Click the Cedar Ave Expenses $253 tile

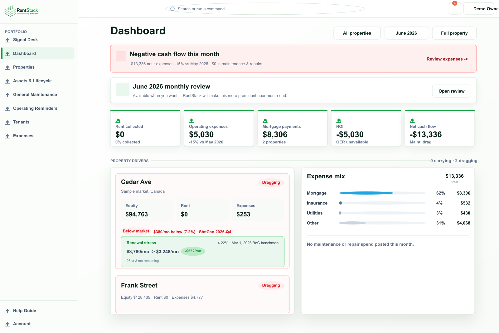(258, 210)
